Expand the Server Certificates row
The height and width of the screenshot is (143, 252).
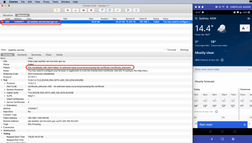pos(4,102)
